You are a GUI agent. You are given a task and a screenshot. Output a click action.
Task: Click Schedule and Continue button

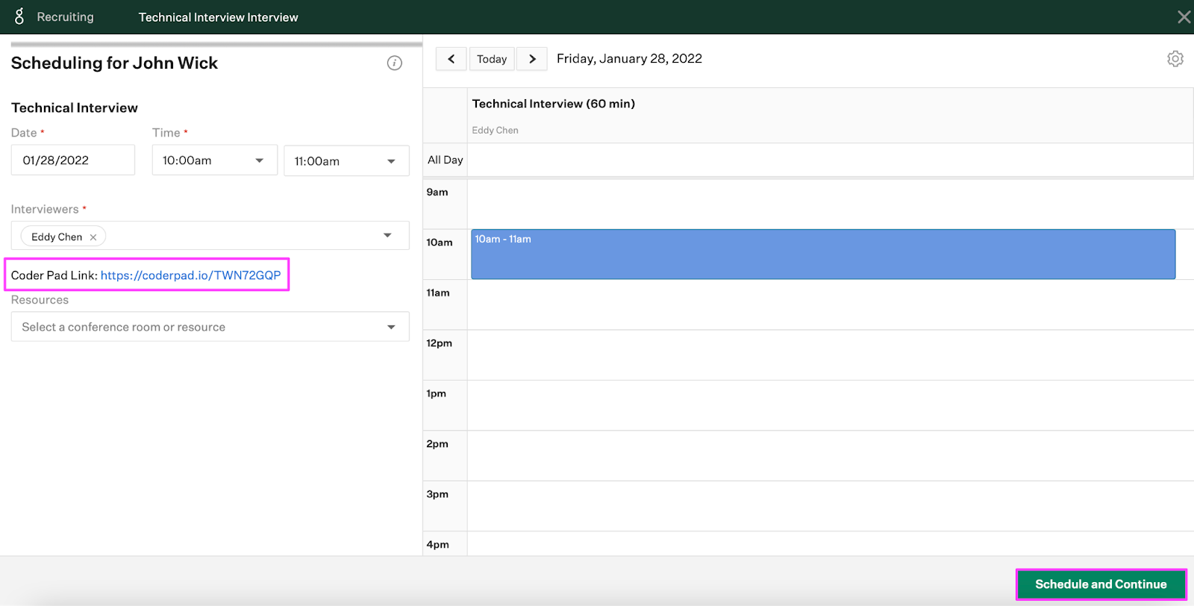pos(1101,584)
